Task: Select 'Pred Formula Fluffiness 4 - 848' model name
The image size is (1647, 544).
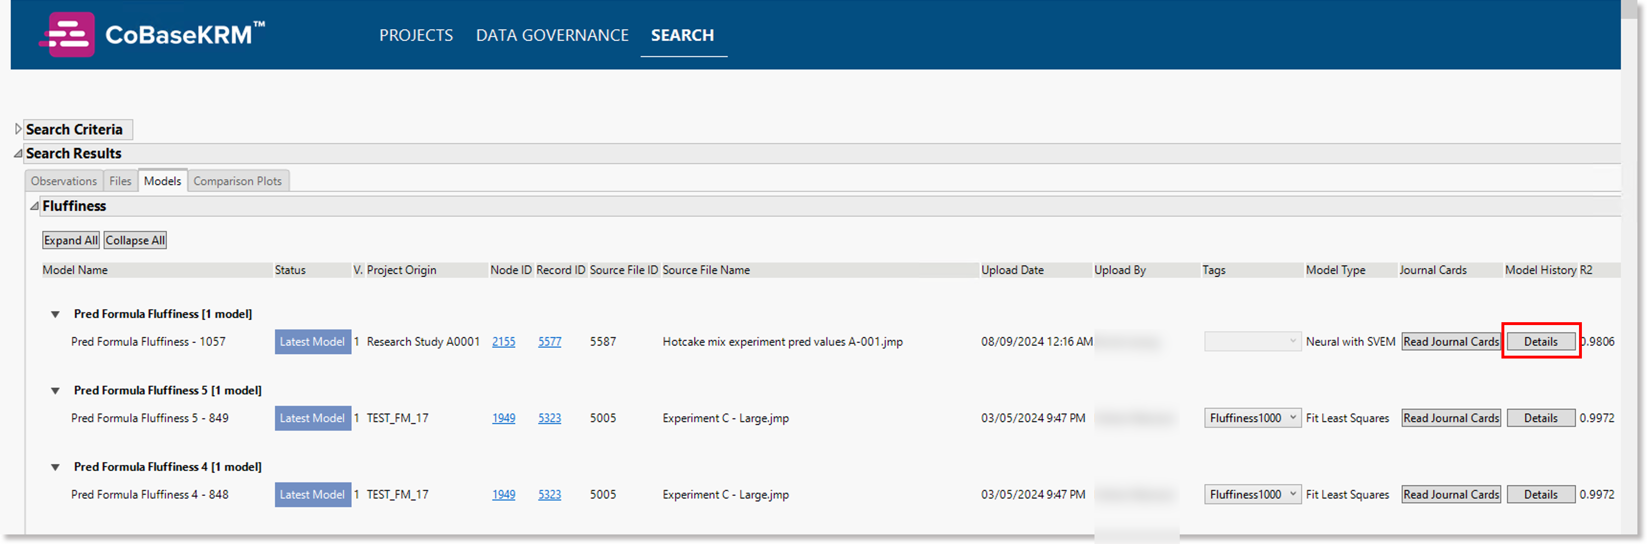Action: [x=149, y=495]
